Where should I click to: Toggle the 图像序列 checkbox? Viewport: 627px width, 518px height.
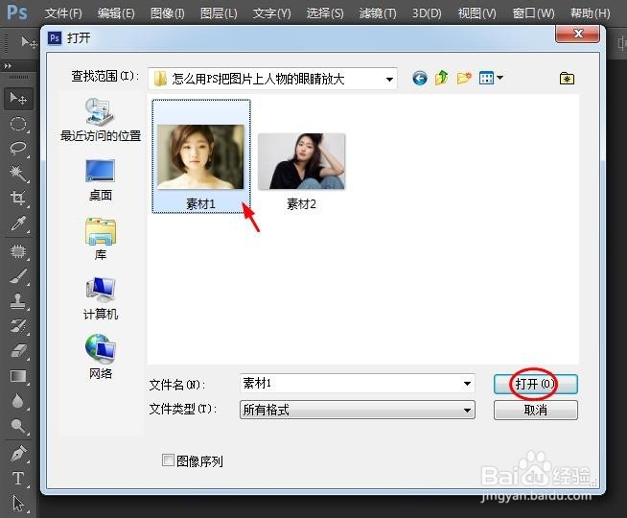tap(168, 460)
